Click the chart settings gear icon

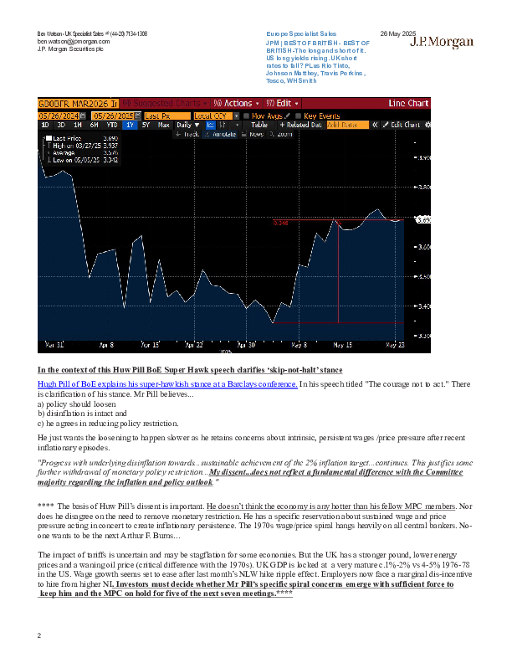(428, 125)
